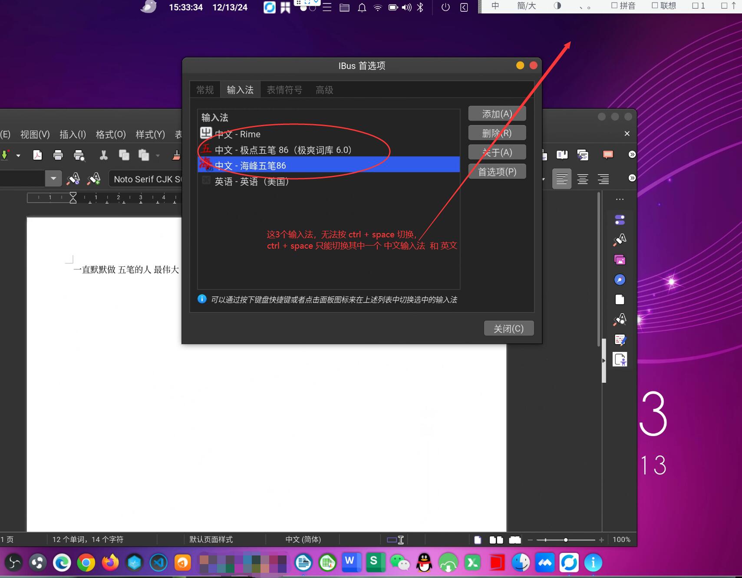This screenshot has width=742, height=578.
Task: Switch to 常规 tab in IBus preferences
Action: pos(205,90)
